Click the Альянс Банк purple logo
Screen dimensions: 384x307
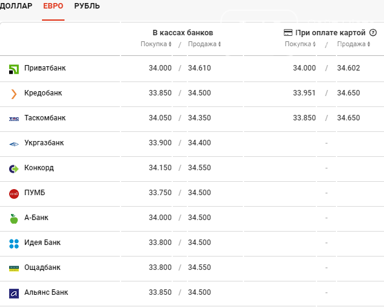14,294
